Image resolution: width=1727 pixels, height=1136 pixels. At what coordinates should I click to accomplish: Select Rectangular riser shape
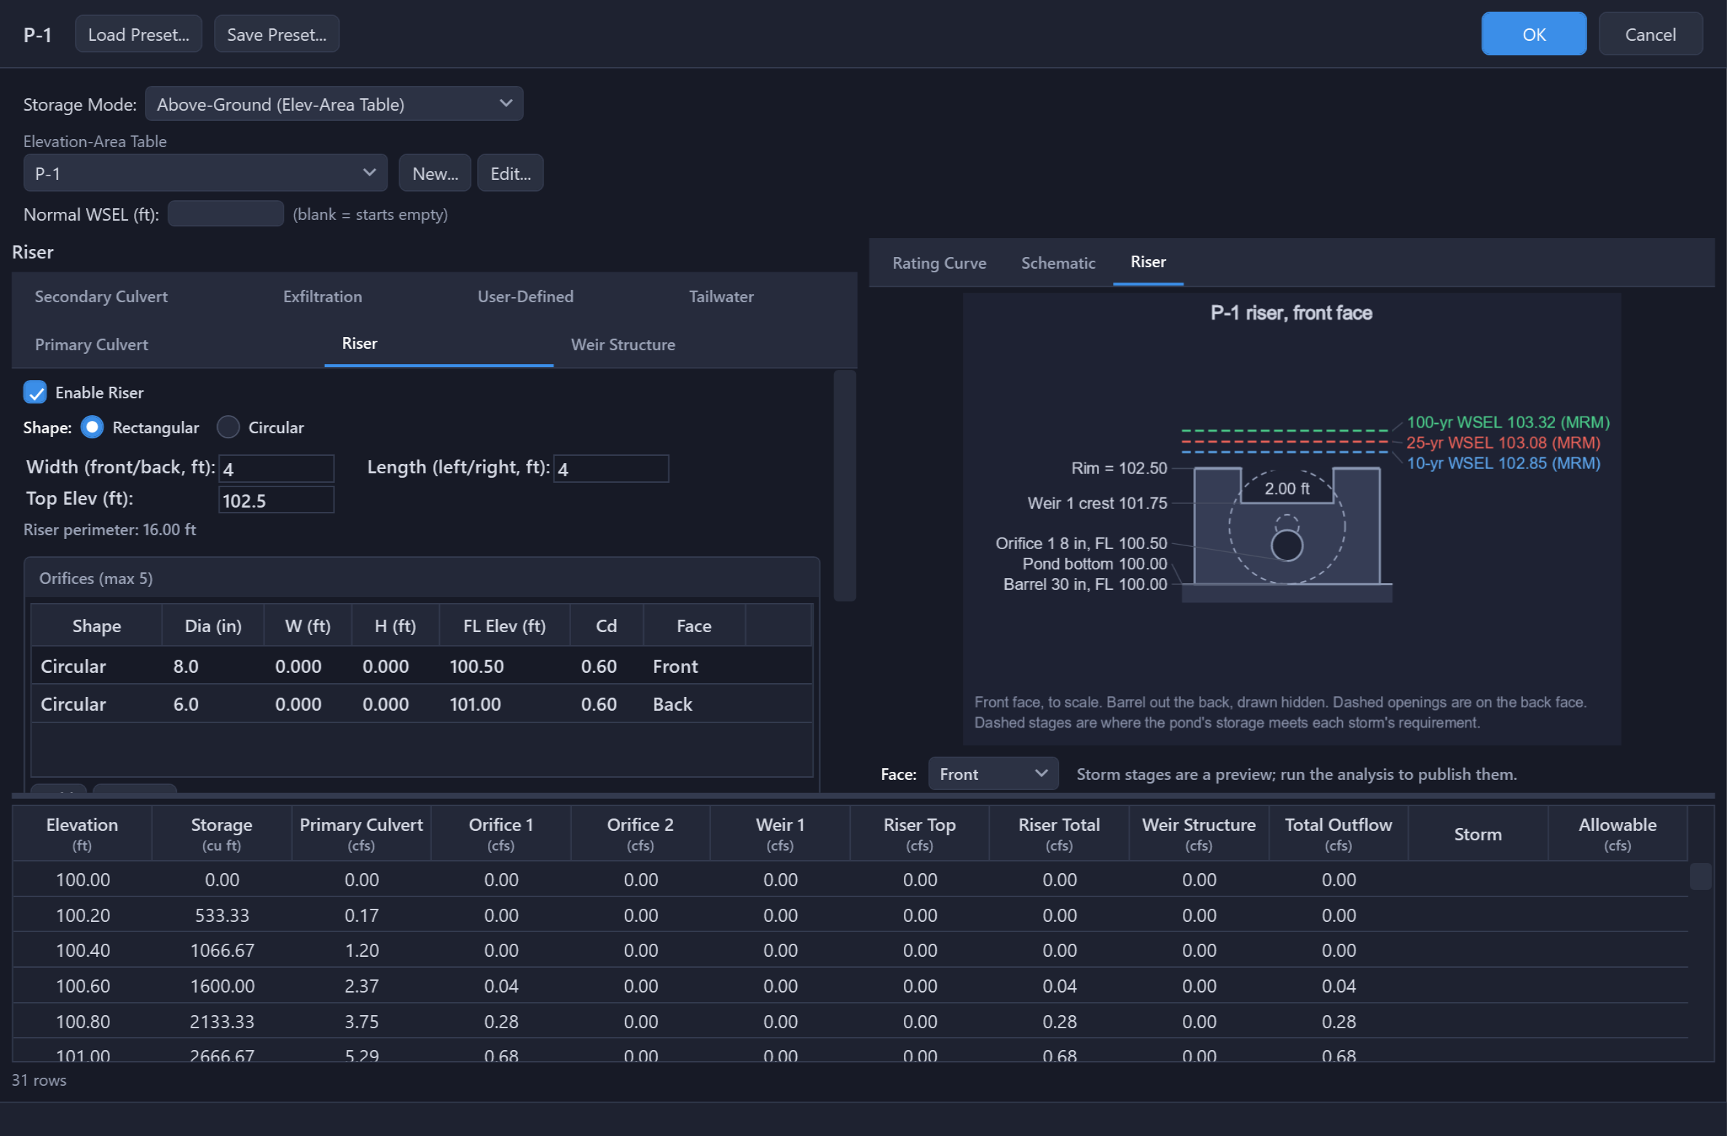click(92, 427)
